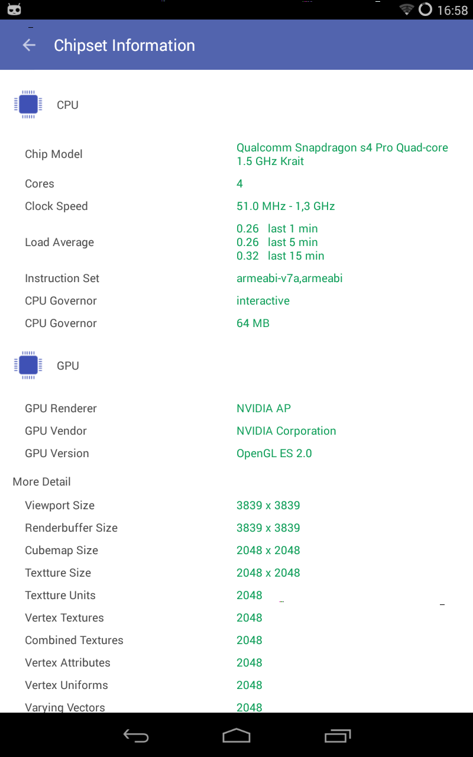The image size is (473, 757).
Task: Toggle the interactive CPU Governor value
Action: coord(263,300)
